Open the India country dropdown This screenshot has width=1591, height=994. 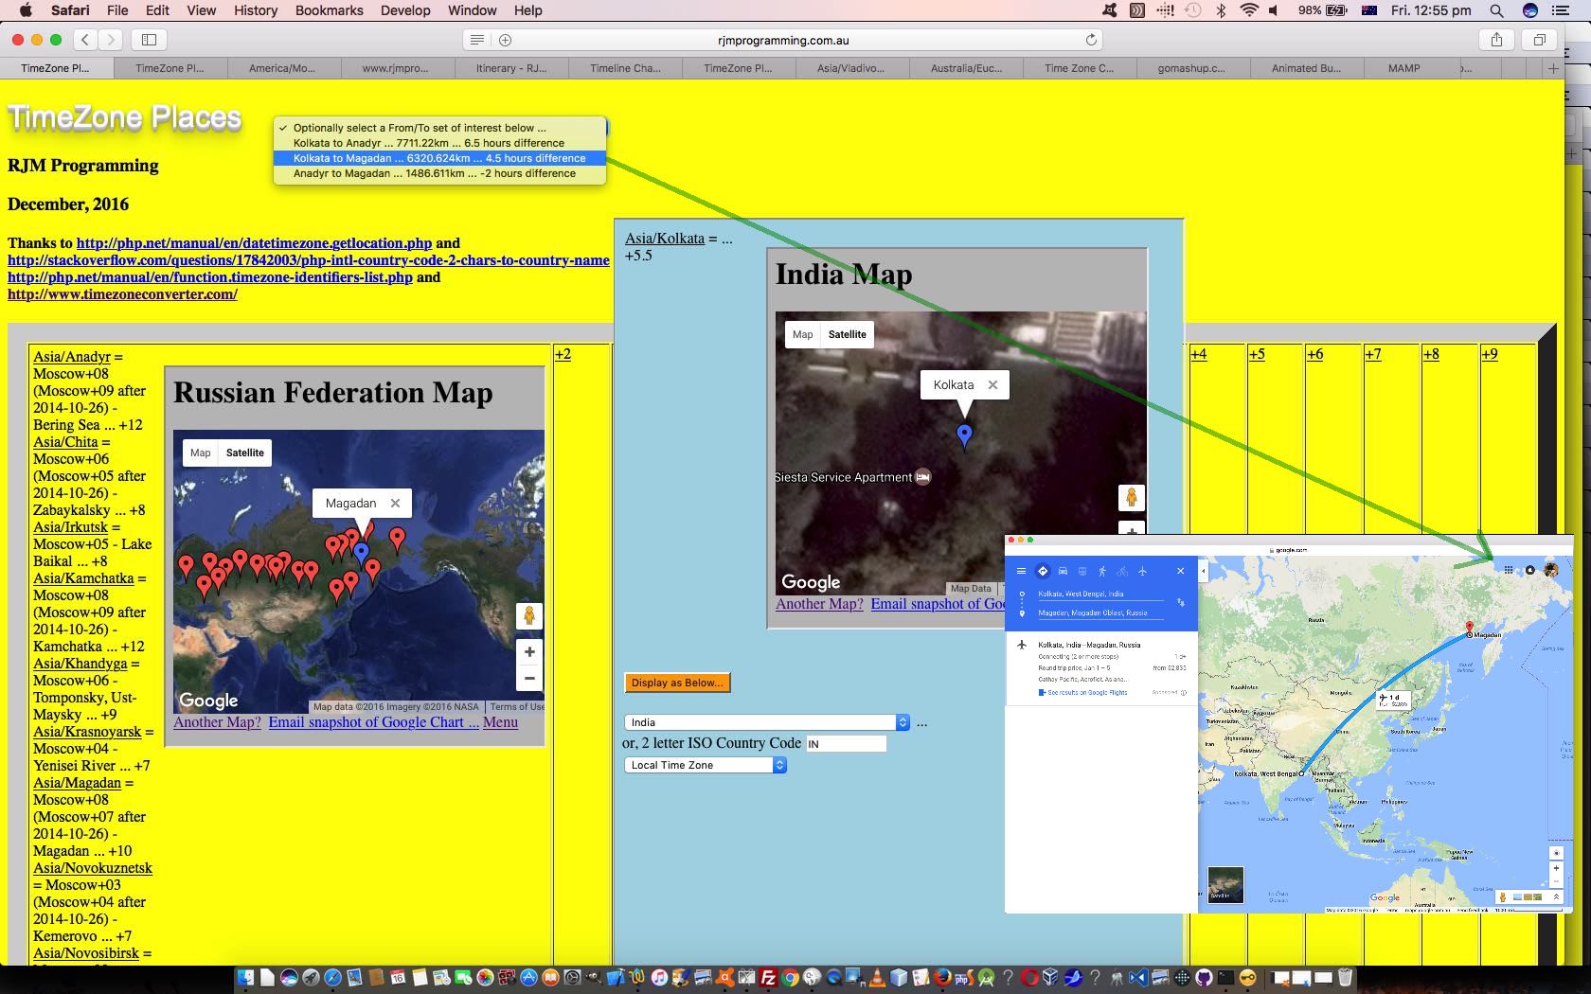click(767, 722)
